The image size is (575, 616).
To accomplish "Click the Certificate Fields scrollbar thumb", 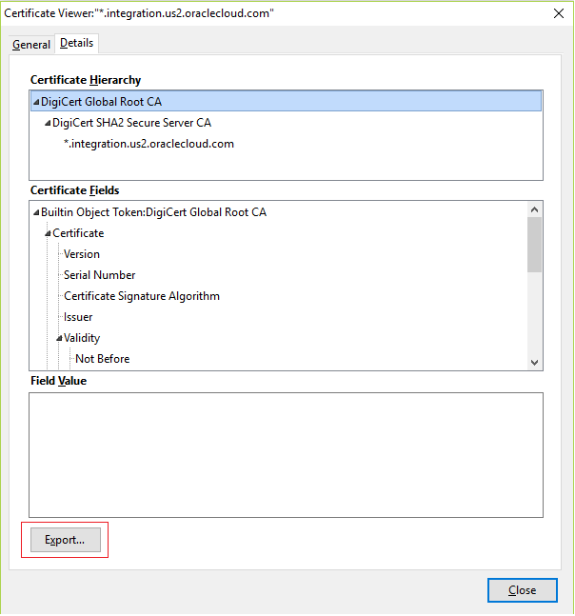I will tap(534, 245).
